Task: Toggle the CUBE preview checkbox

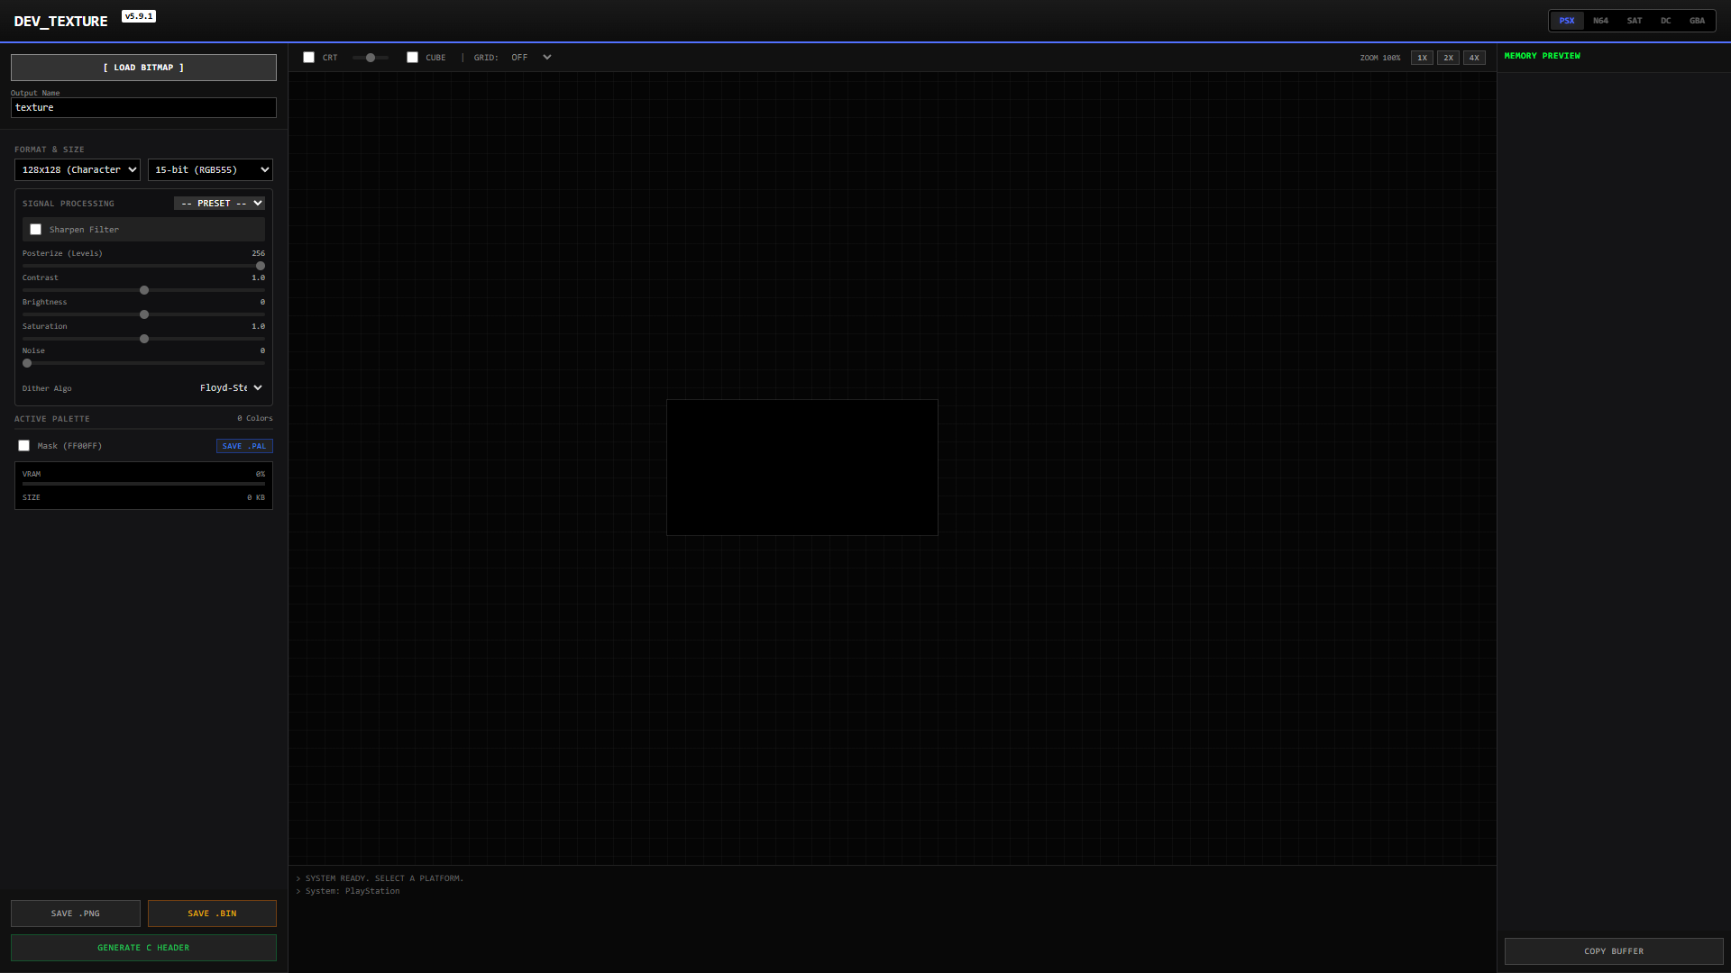Action: pyautogui.click(x=413, y=58)
